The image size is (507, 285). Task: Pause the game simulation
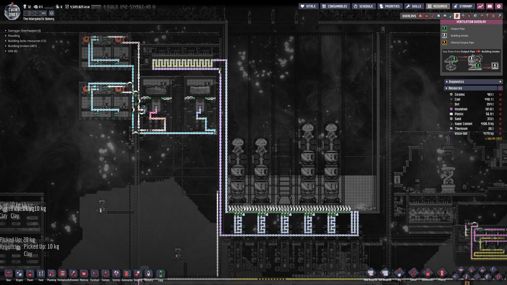pyautogui.click(x=26, y=13)
